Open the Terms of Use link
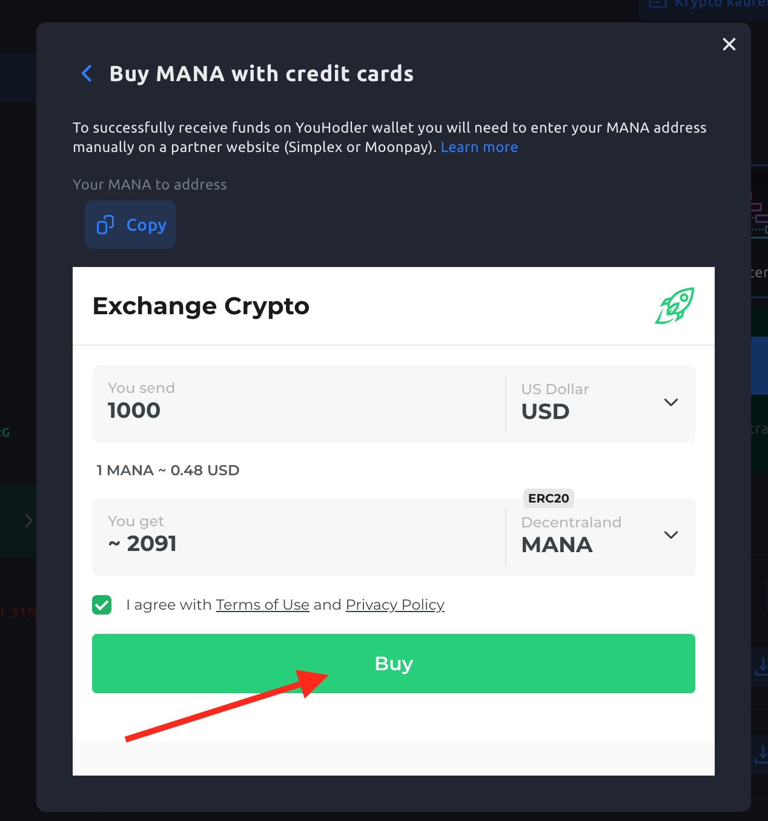This screenshot has height=821, width=768. pos(263,605)
